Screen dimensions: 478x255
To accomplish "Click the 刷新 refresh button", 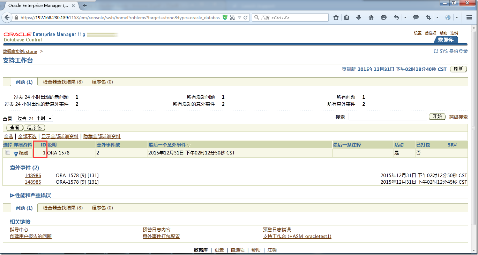I will click(x=458, y=69).
